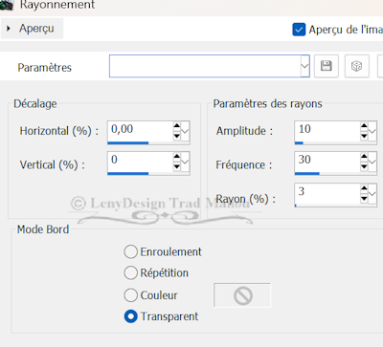Open the Fréquence slider dropdown arrow
Viewport: 383px width, 347px height.
[x=372, y=162]
